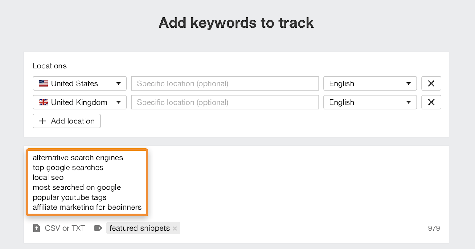This screenshot has width=475, height=249.
Task: Click the United States flag icon
Action: [x=43, y=83]
